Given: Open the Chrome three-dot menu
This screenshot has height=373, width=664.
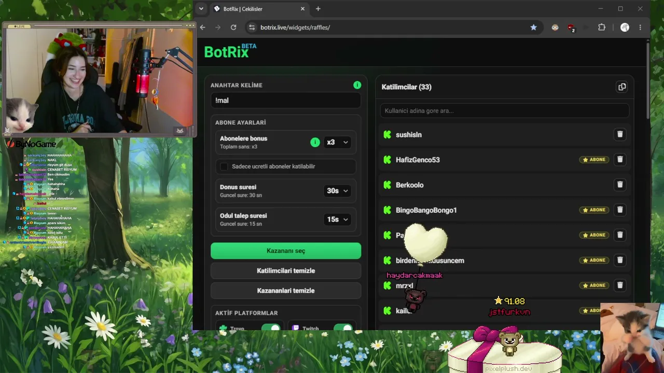Looking at the screenshot, I should 640,27.
